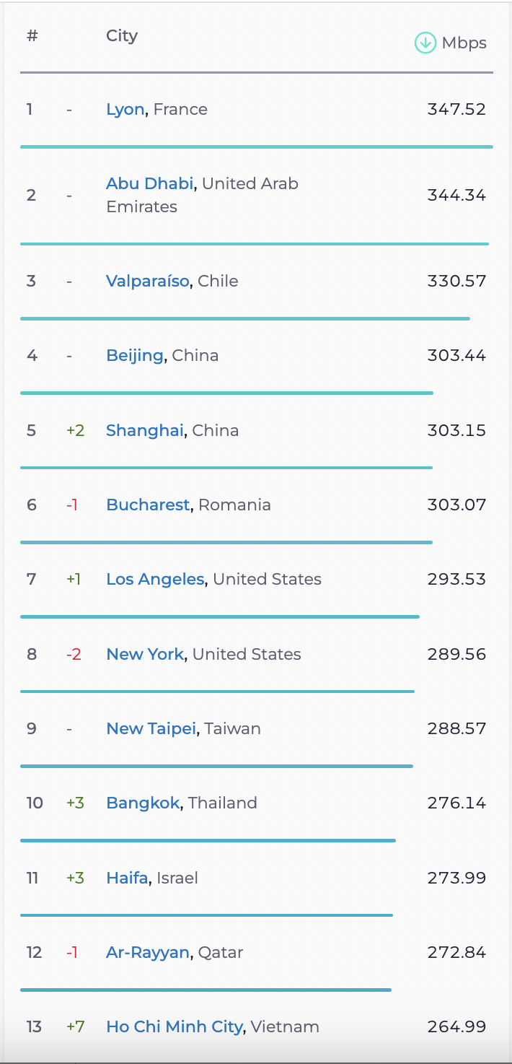Image resolution: width=512 pixels, height=1064 pixels.
Task: Click the # rank column header
Action: click(32, 36)
